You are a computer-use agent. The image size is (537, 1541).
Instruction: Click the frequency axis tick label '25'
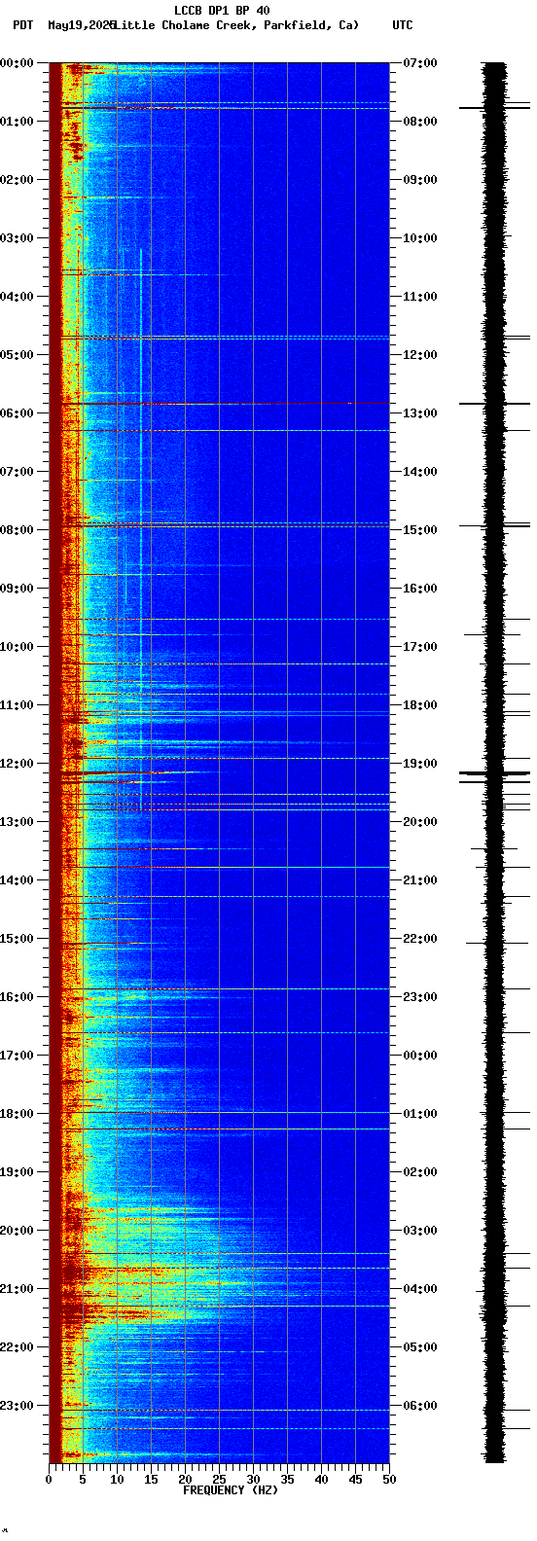[x=219, y=1480]
